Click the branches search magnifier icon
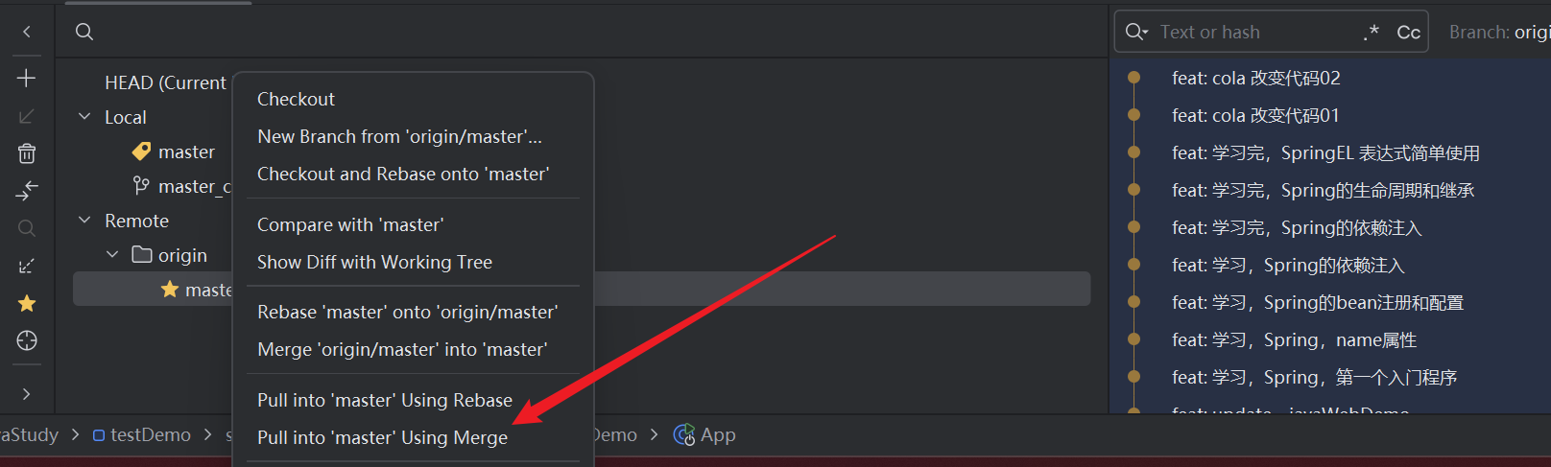1551x467 pixels. 84,32
